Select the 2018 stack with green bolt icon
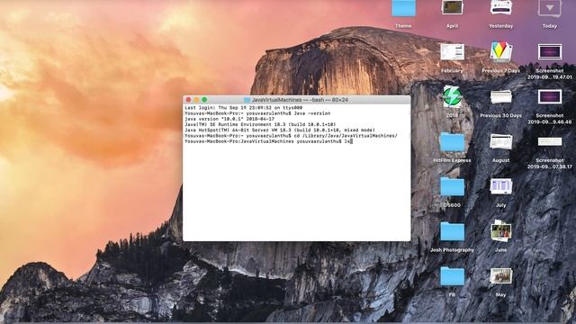 click(x=452, y=96)
